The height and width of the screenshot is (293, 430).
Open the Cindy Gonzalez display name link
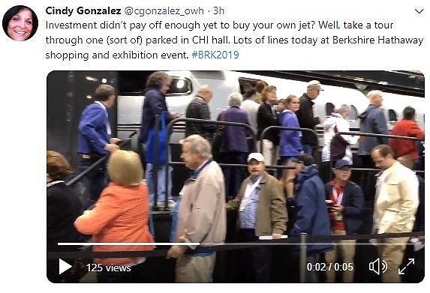click(83, 11)
